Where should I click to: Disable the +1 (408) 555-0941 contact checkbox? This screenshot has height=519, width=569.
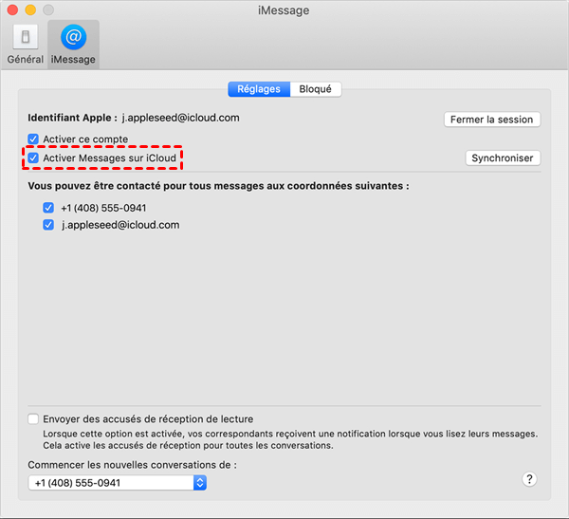(x=48, y=208)
